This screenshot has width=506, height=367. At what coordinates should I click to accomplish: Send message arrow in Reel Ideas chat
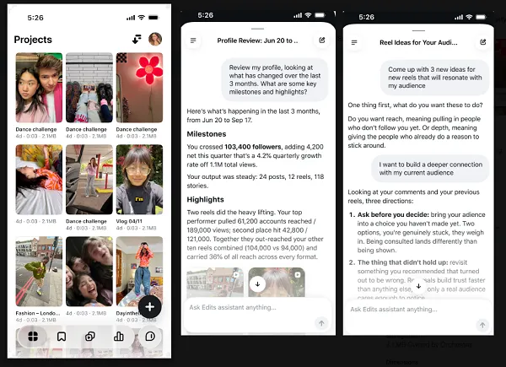click(482, 325)
